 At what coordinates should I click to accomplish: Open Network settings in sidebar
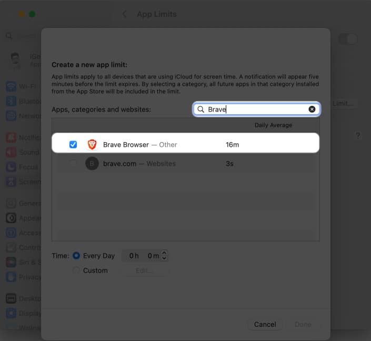coord(23,116)
